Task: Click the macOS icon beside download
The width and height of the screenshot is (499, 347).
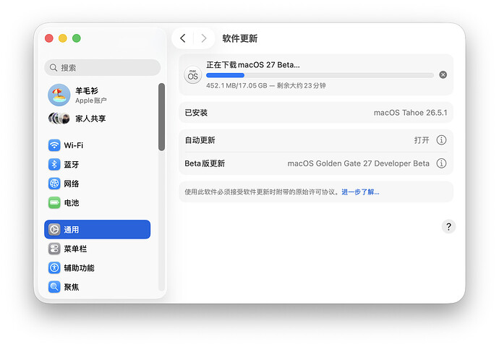Action: click(193, 75)
